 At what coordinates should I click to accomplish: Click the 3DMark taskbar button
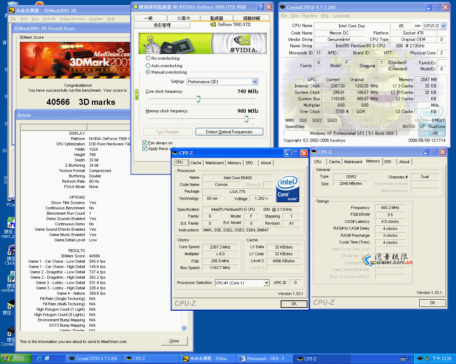pyautogui.click(x=208, y=359)
